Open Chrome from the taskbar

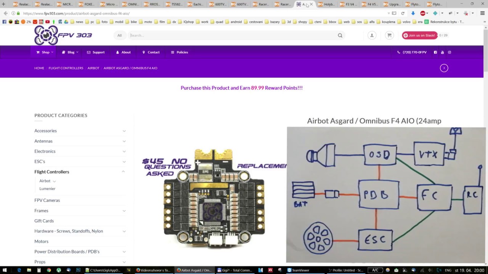tap(49, 270)
